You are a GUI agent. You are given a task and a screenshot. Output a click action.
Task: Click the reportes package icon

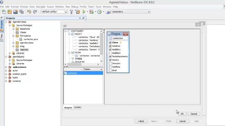pos(17,50)
